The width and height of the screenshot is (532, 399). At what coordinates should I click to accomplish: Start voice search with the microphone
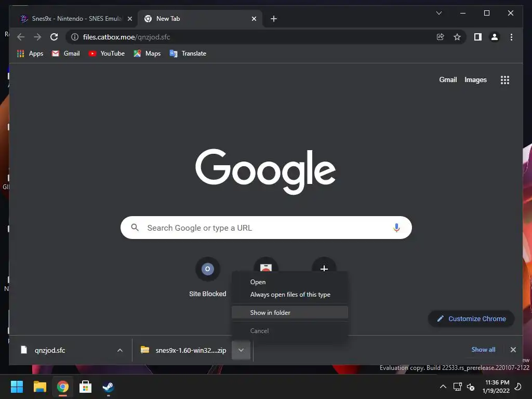pyautogui.click(x=396, y=228)
